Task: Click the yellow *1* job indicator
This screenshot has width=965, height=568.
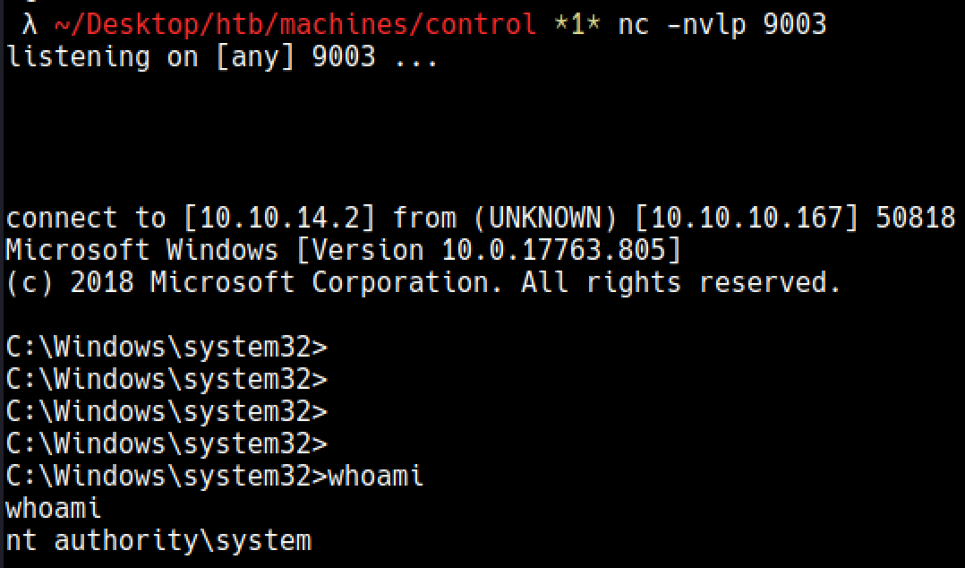Action: [x=576, y=25]
